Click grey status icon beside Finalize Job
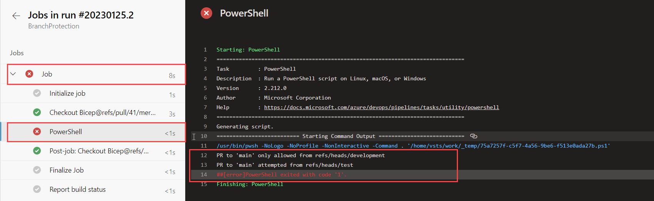The width and height of the screenshot is (654, 201). [x=37, y=170]
